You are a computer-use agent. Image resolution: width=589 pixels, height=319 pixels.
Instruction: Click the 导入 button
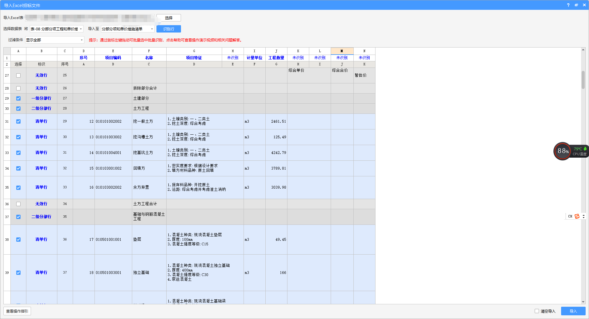(573, 311)
